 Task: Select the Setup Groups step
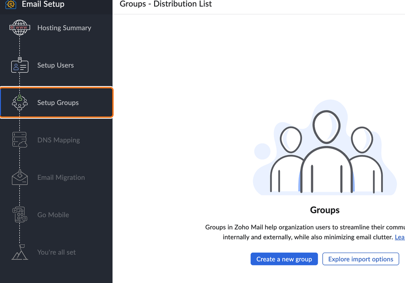[56, 102]
